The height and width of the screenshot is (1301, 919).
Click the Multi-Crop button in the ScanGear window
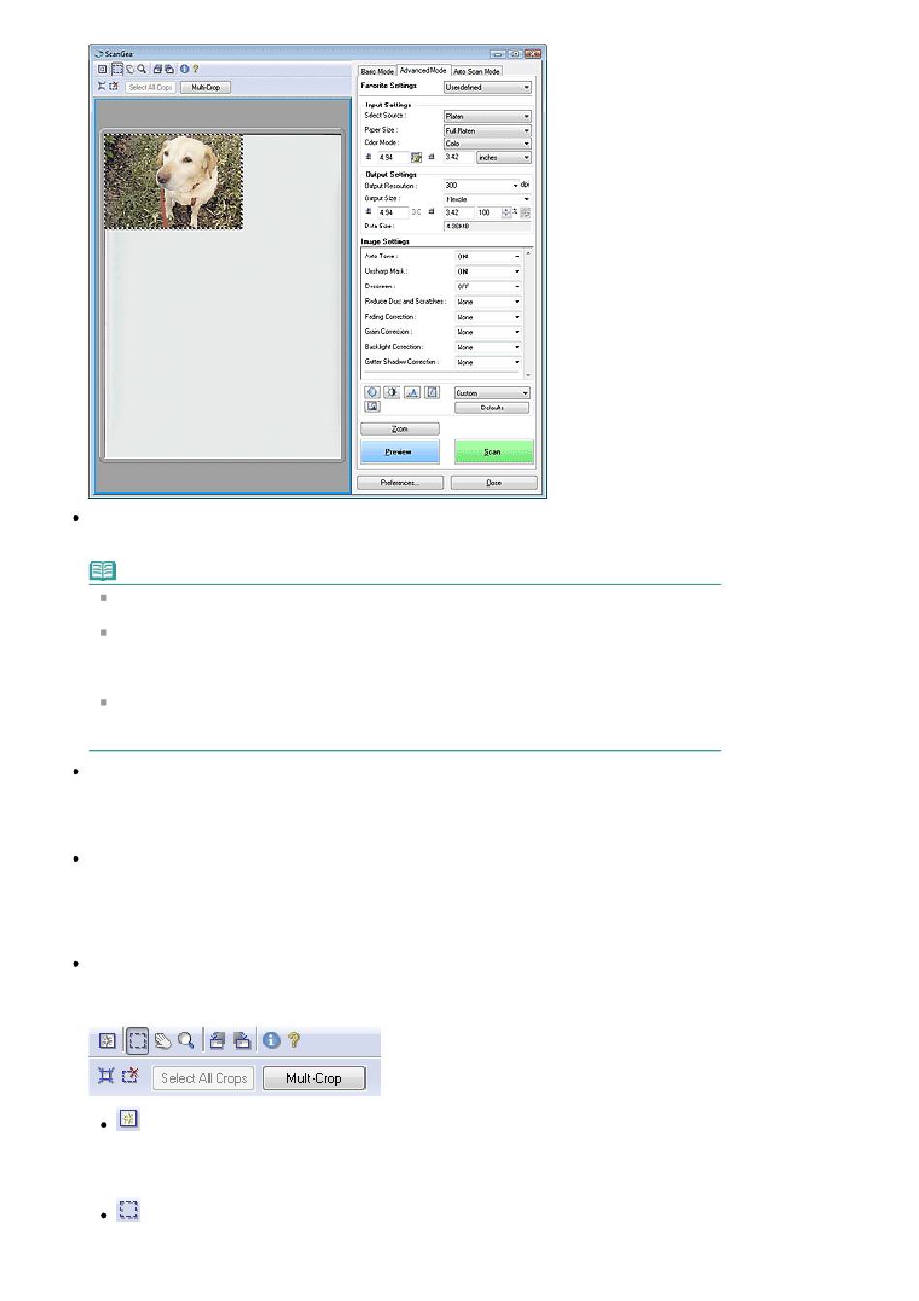pos(205,87)
